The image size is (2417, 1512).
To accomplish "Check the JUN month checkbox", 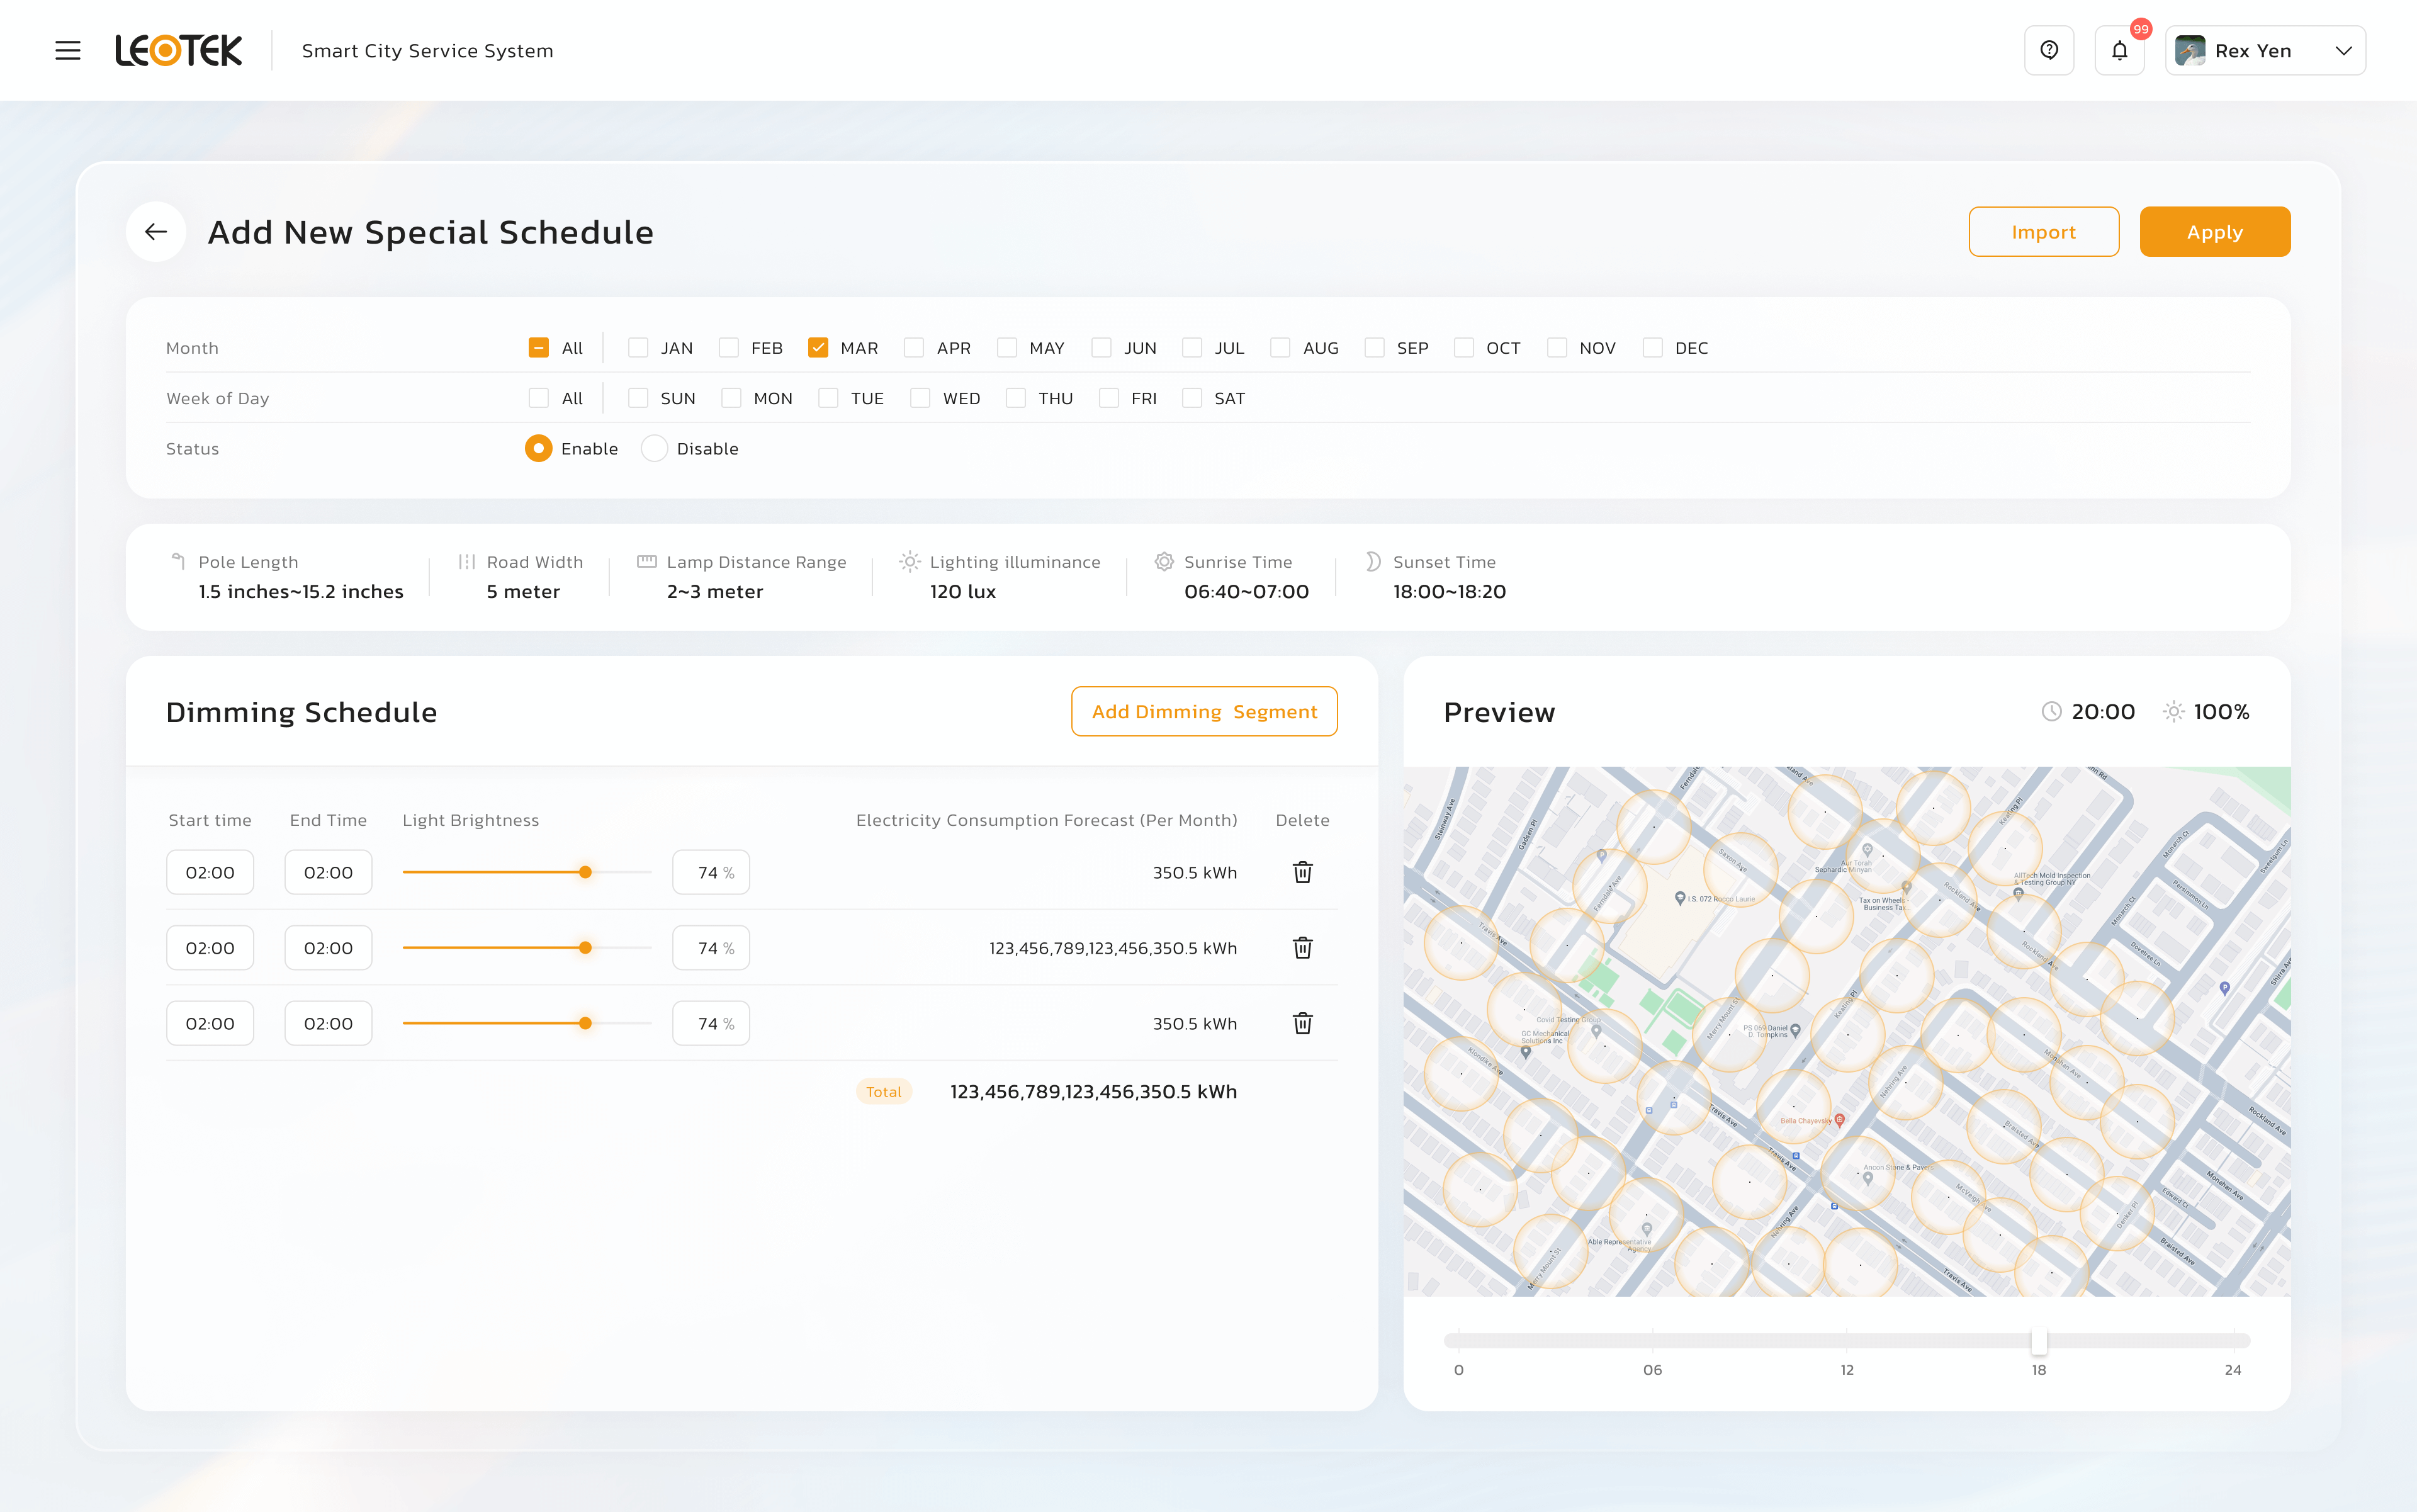I will click(1100, 348).
